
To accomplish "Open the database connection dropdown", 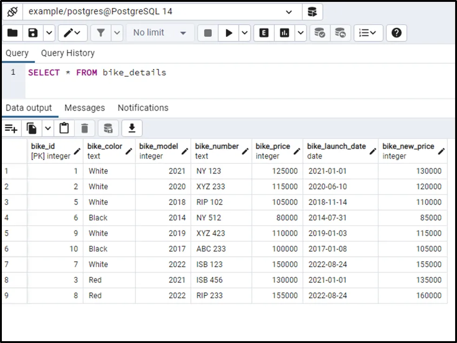I will (x=289, y=12).
